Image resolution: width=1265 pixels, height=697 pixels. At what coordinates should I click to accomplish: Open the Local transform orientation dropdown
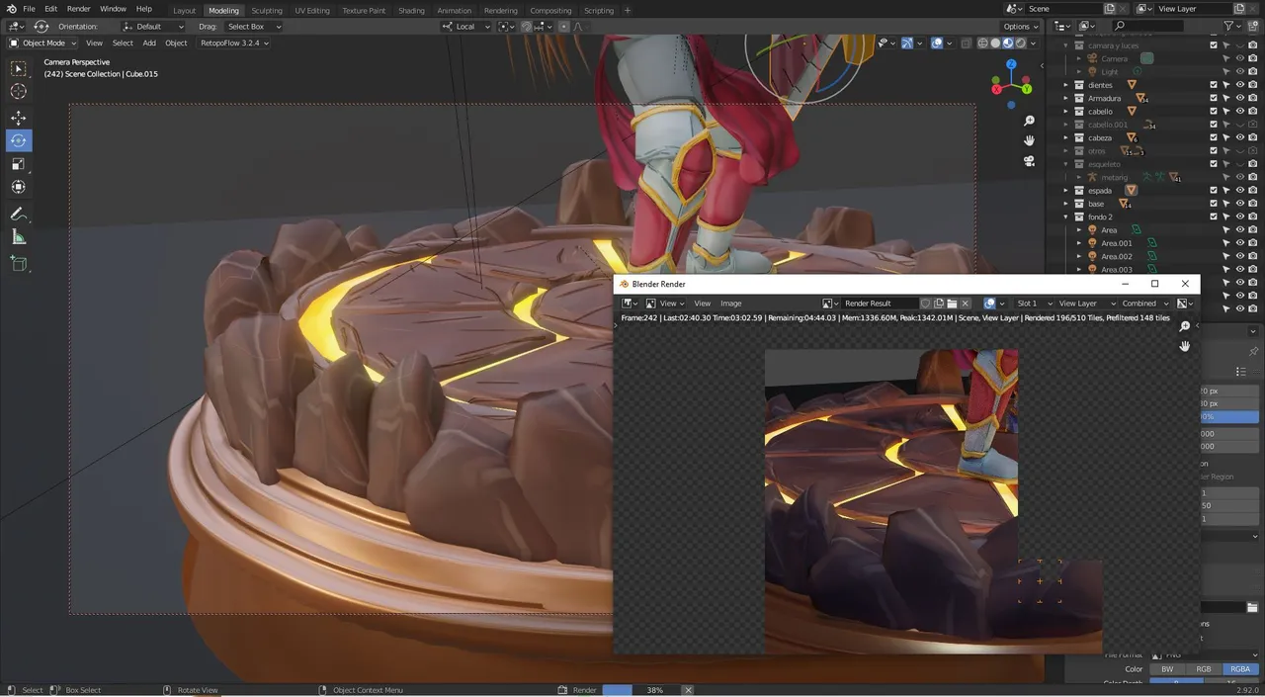[465, 27]
